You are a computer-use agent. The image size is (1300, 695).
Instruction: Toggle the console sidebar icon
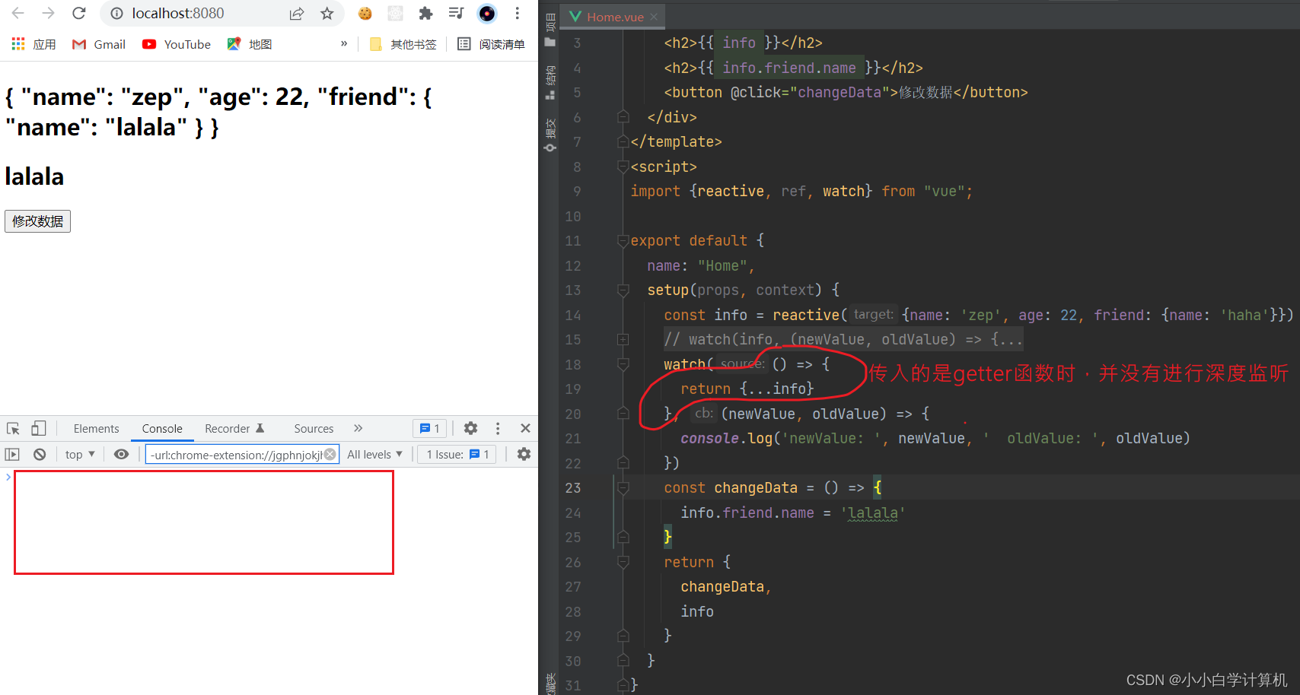(x=12, y=454)
